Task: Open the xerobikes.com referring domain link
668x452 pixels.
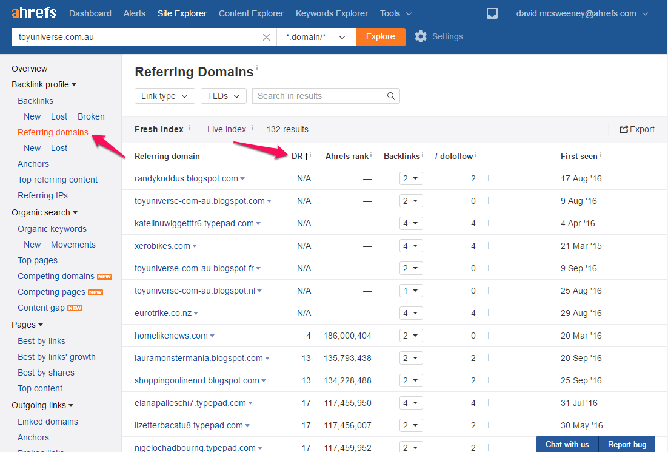Action: [x=162, y=246]
